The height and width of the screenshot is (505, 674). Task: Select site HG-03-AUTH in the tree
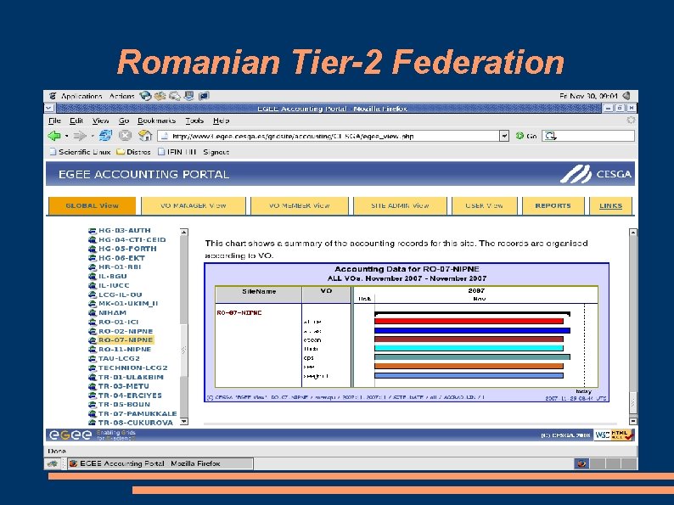(124, 230)
